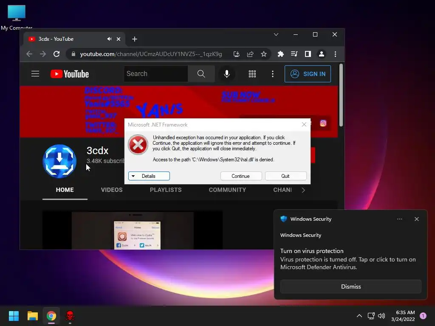View site information lock icon
The width and height of the screenshot is (435, 326).
point(73,54)
